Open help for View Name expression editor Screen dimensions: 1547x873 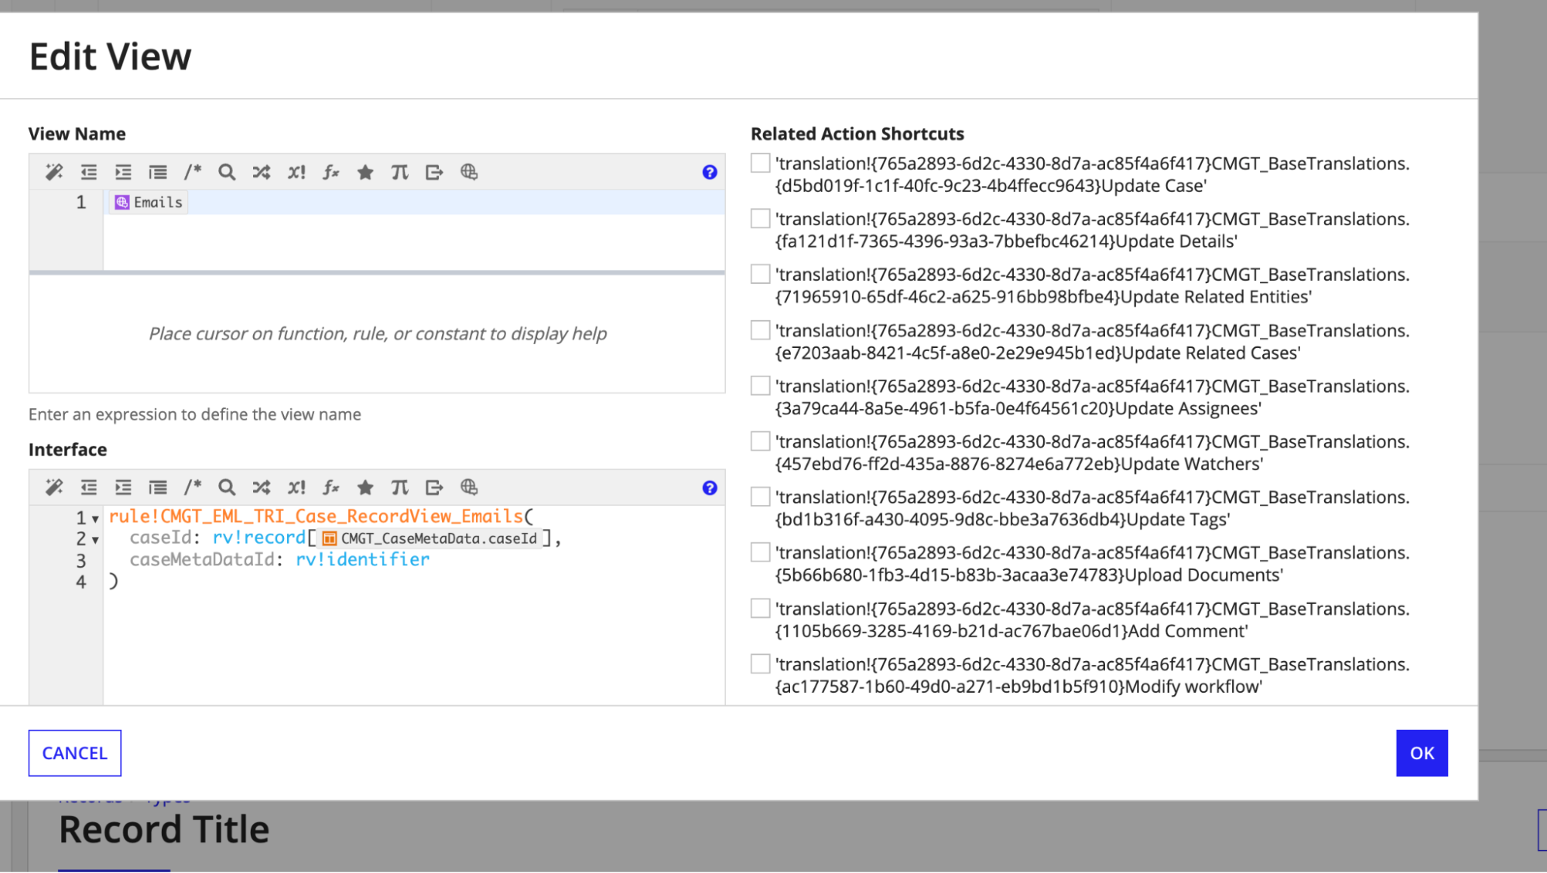pos(710,172)
